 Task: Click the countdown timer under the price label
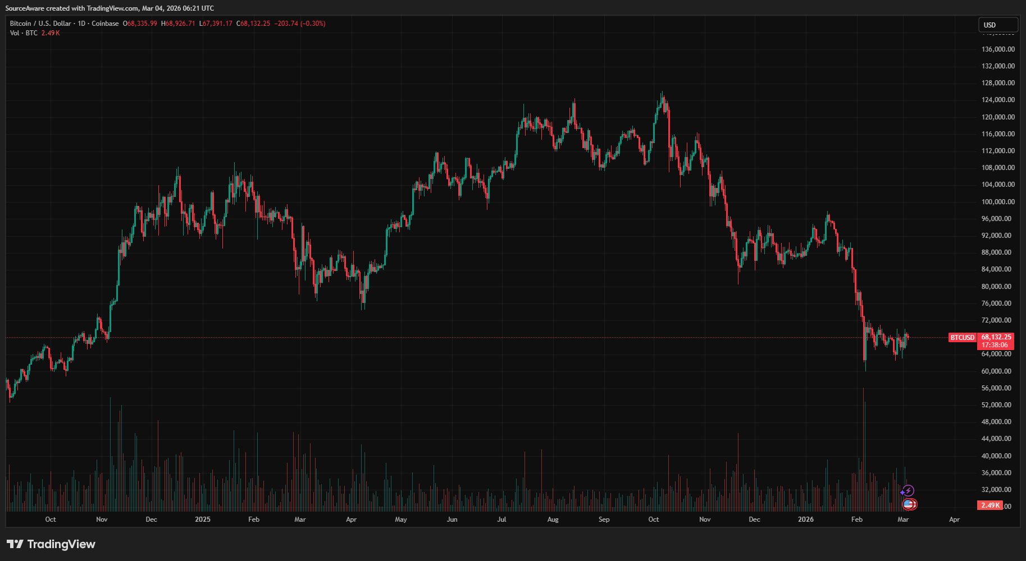coord(995,344)
